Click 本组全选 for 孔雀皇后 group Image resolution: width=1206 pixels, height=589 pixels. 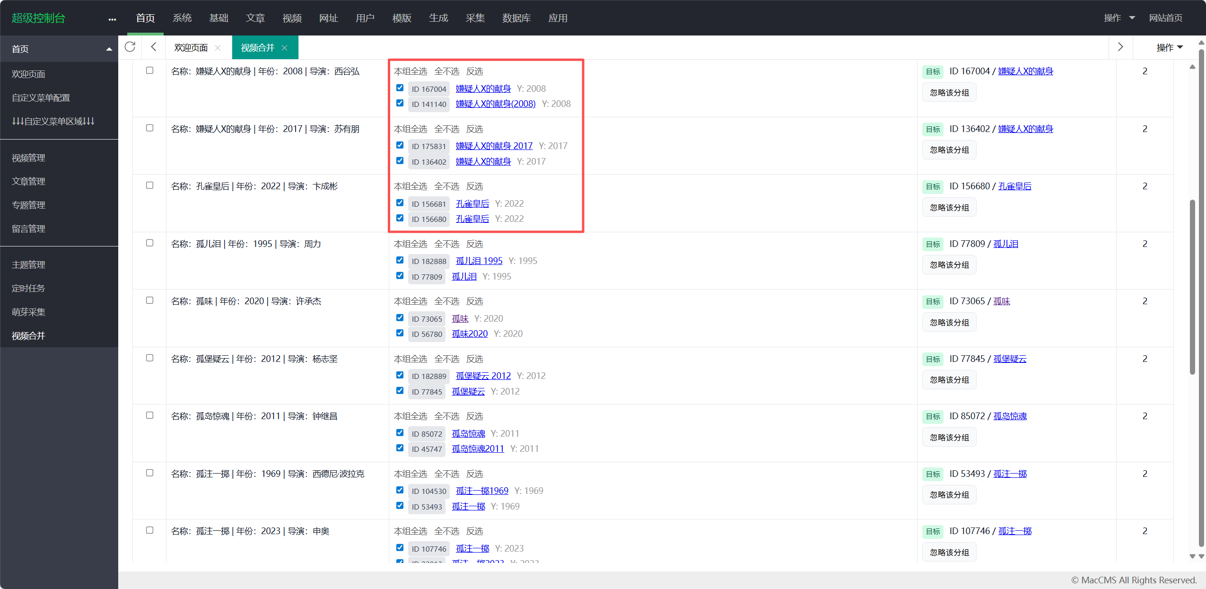pos(411,186)
